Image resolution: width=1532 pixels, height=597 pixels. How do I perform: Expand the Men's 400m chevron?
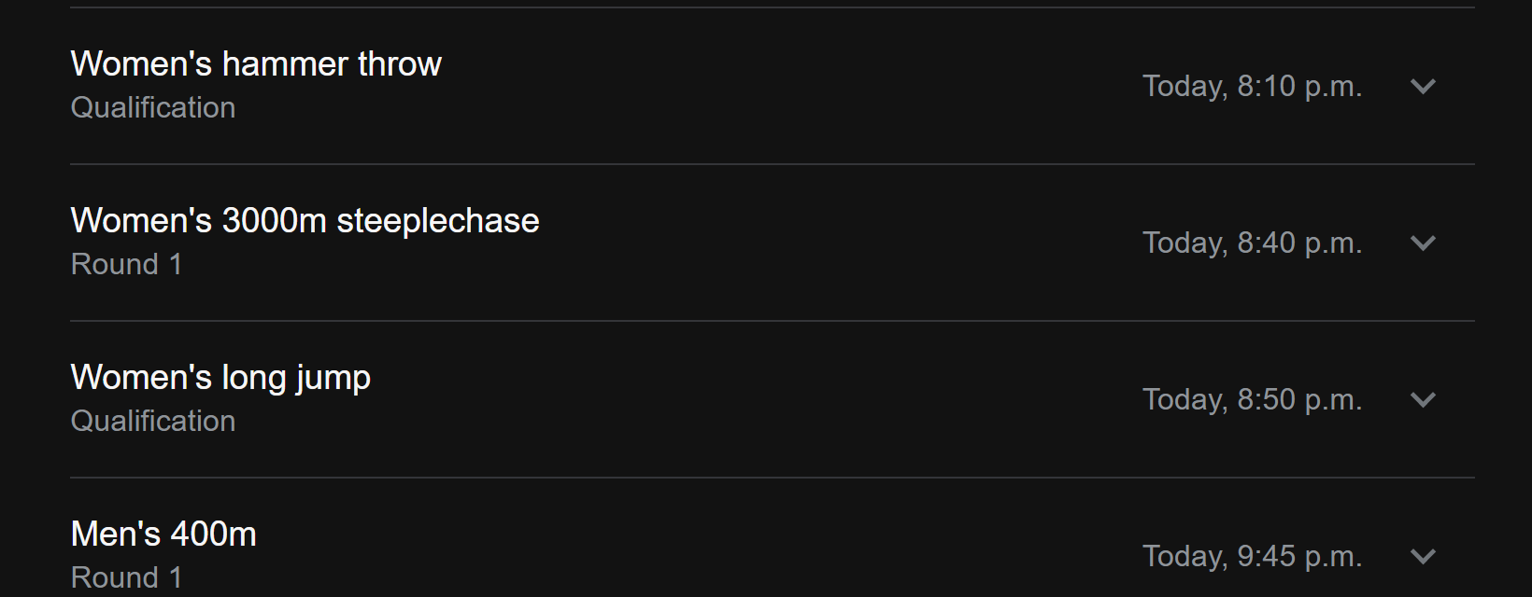1423,557
